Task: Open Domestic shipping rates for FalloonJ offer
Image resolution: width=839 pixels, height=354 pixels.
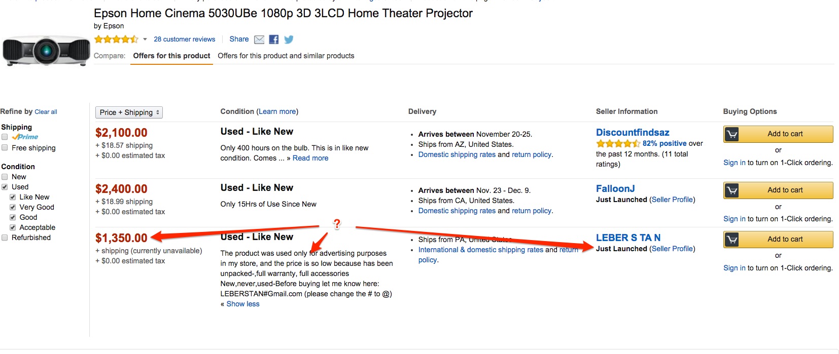Action: tap(457, 211)
